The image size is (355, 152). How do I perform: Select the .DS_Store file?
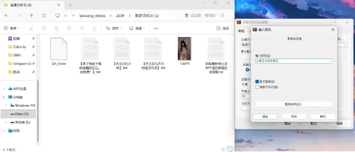(x=58, y=52)
